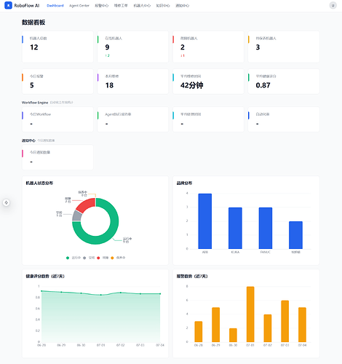
Task: Click the gray idle segment of donut chart
Action: (77, 215)
